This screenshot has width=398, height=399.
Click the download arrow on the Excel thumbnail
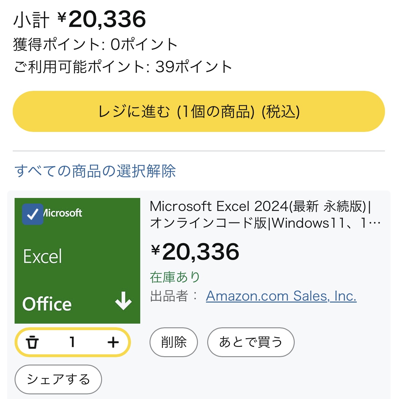pos(123,301)
